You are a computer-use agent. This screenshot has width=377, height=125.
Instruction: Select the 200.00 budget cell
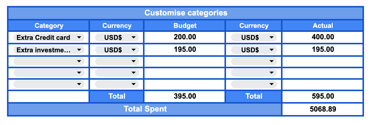click(x=185, y=37)
